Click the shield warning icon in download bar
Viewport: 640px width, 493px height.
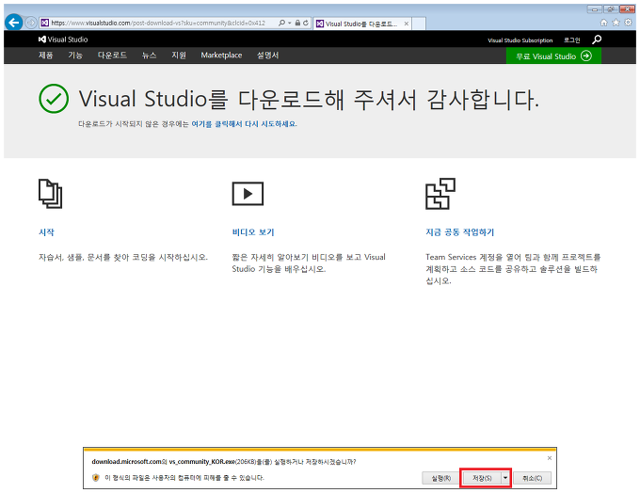coord(95,478)
